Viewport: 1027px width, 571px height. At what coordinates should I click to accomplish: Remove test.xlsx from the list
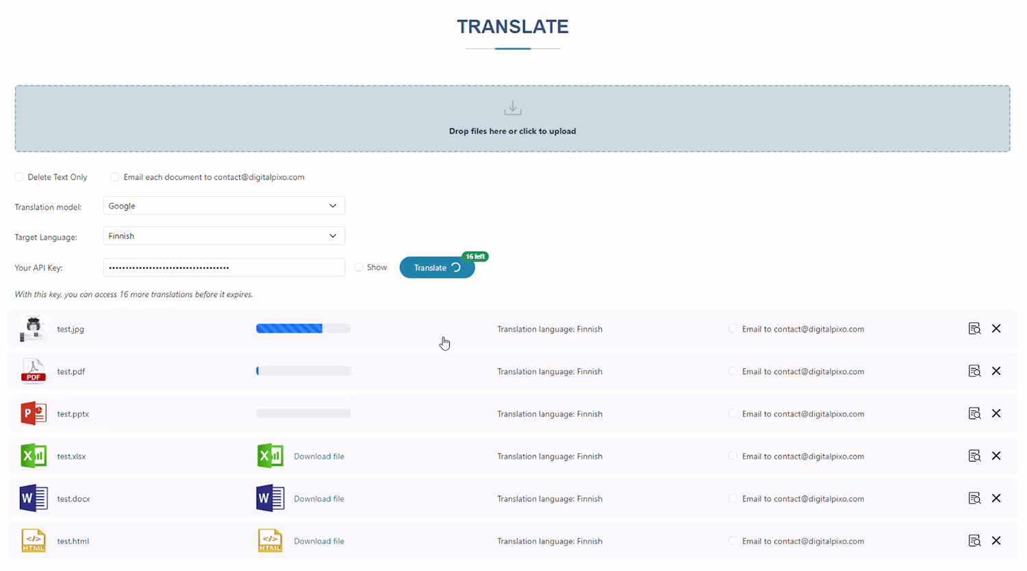tap(996, 456)
